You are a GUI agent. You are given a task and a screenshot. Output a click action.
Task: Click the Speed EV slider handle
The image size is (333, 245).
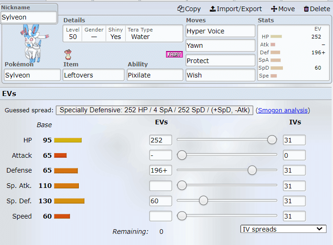point(182,216)
